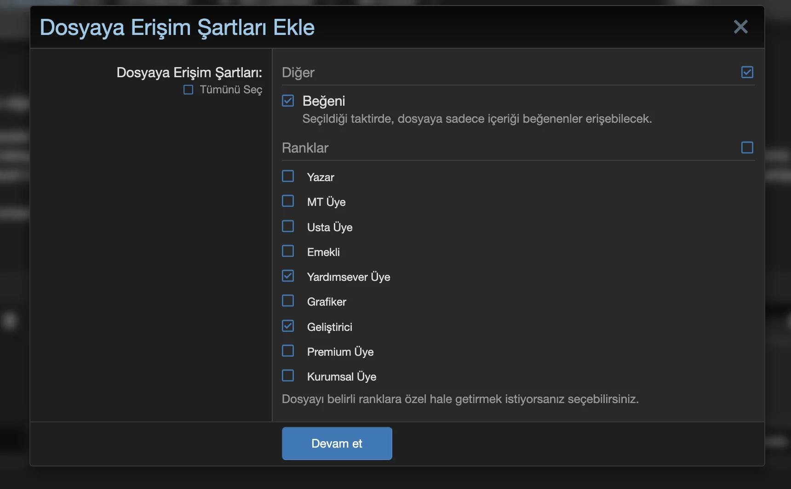Image resolution: width=791 pixels, height=489 pixels.
Task: Select the Emekli rank checkbox
Action: pyautogui.click(x=288, y=251)
